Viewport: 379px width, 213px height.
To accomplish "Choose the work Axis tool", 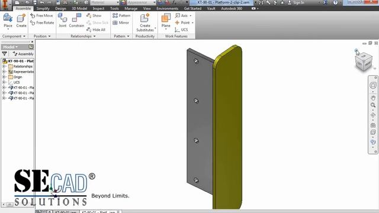I will click(181, 15).
